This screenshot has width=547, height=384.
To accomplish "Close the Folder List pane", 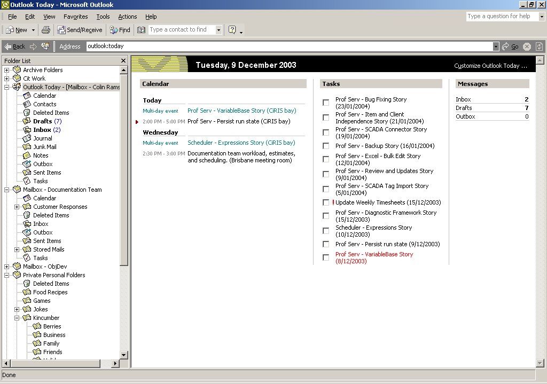I will pyautogui.click(x=123, y=61).
